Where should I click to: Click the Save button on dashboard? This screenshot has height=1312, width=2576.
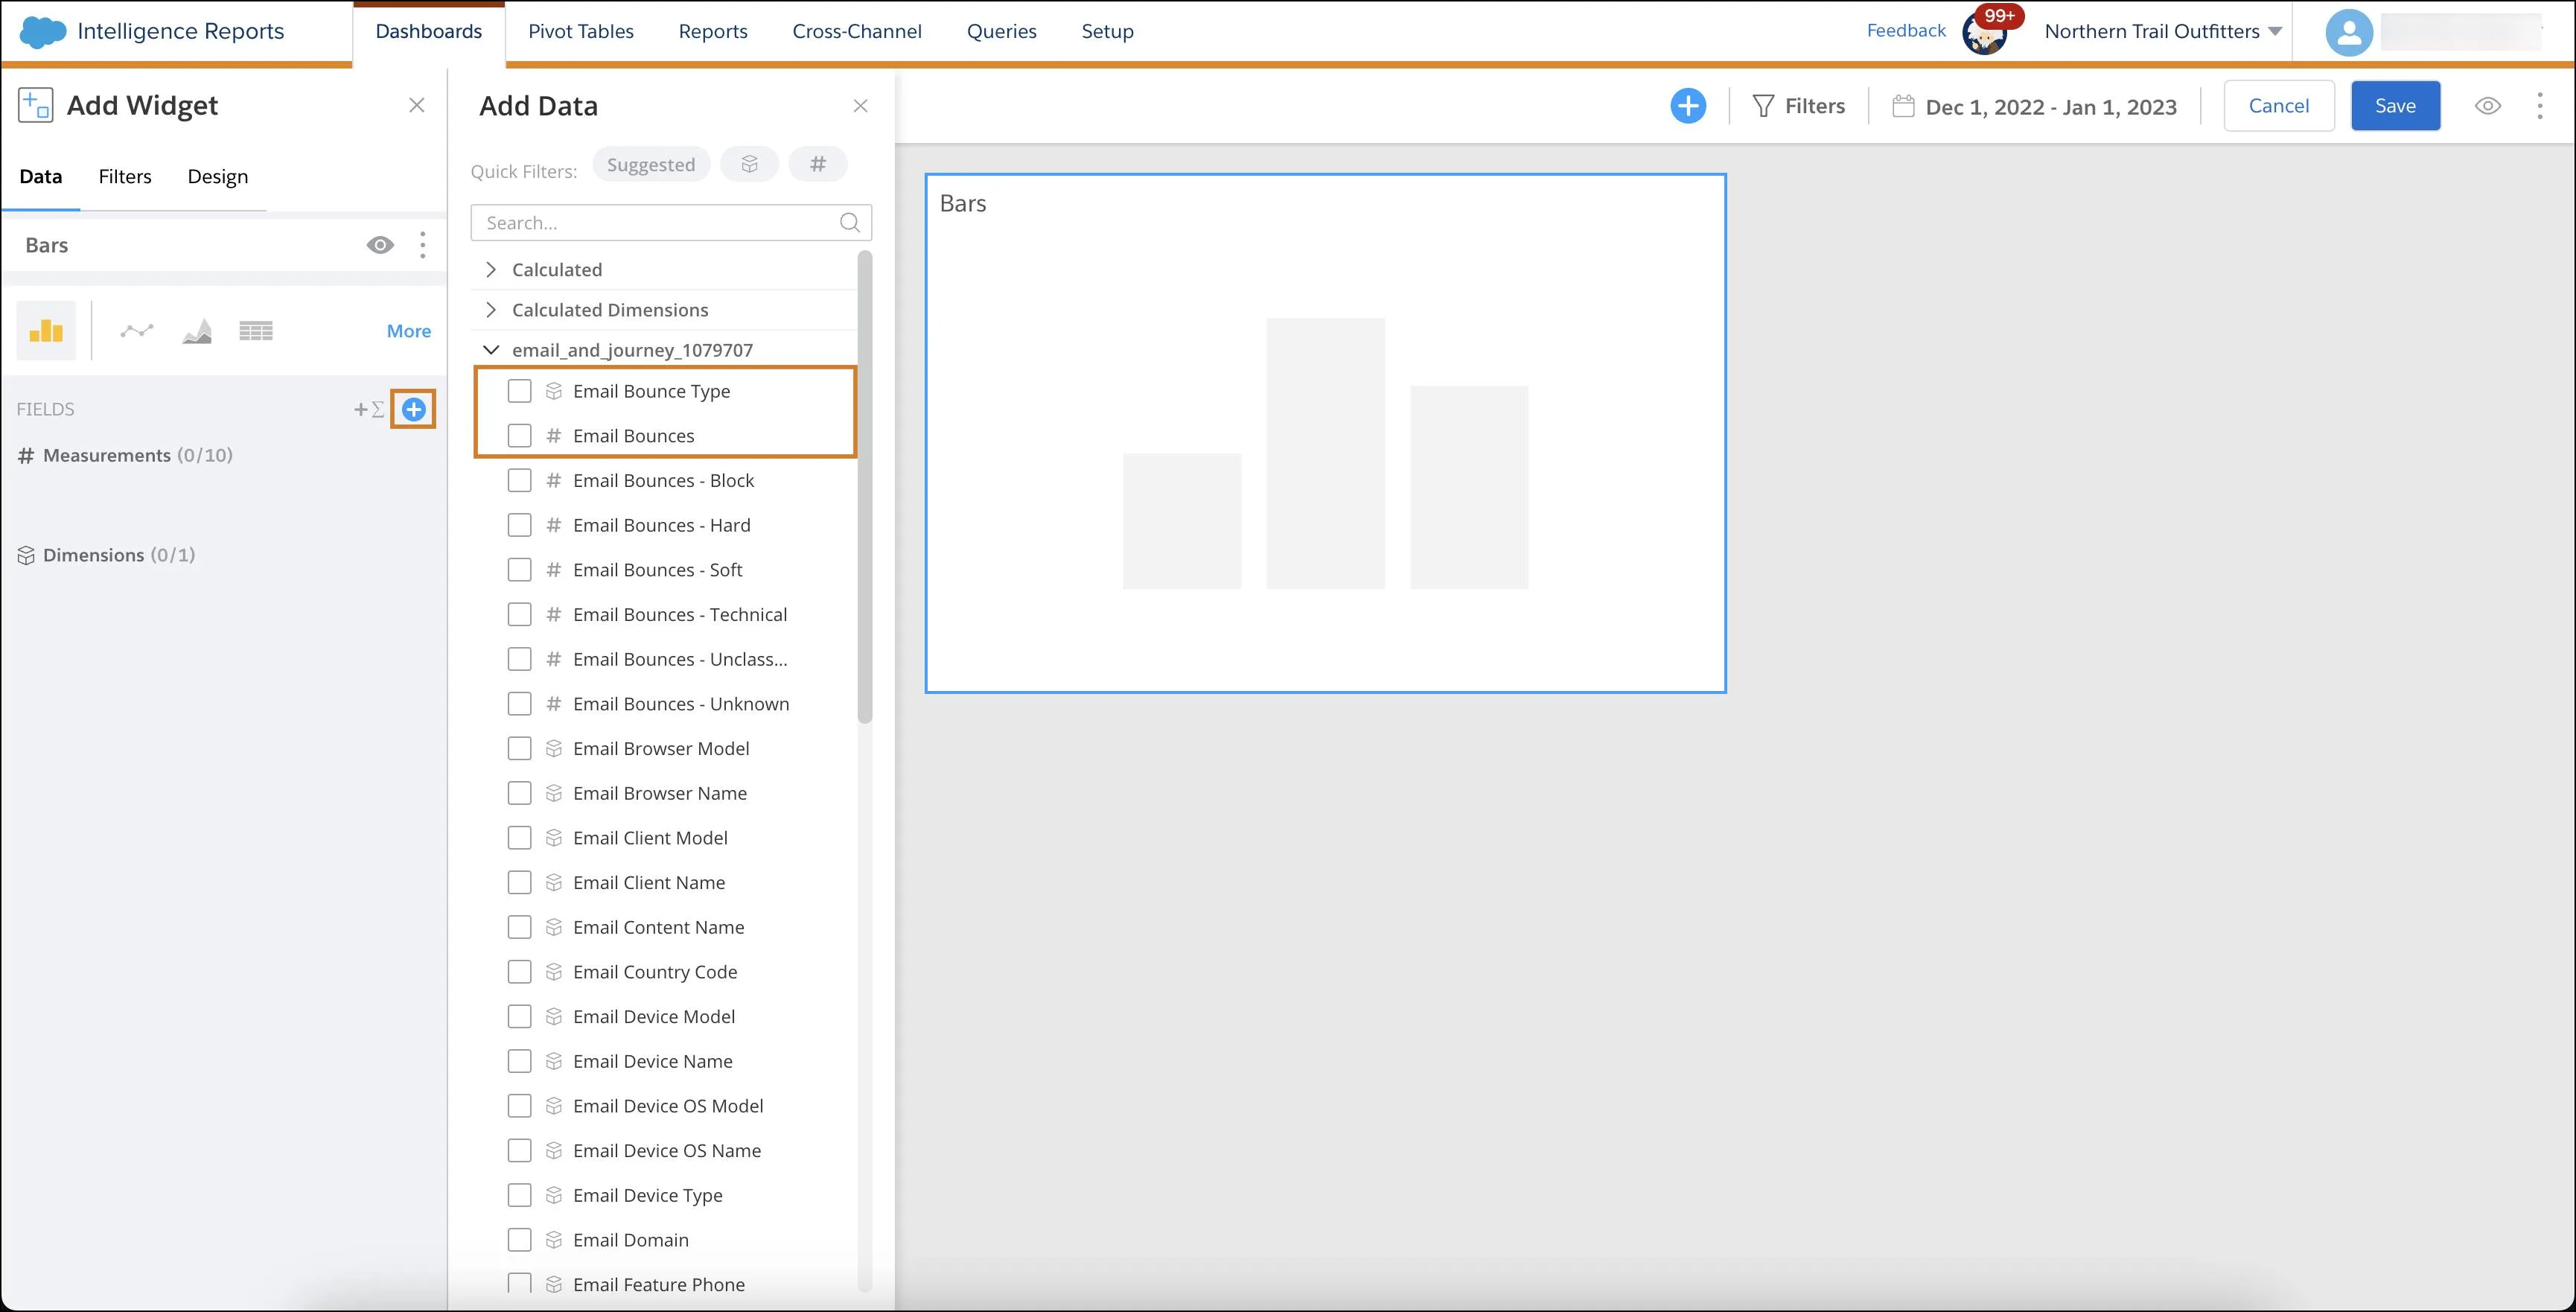tap(2395, 106)
